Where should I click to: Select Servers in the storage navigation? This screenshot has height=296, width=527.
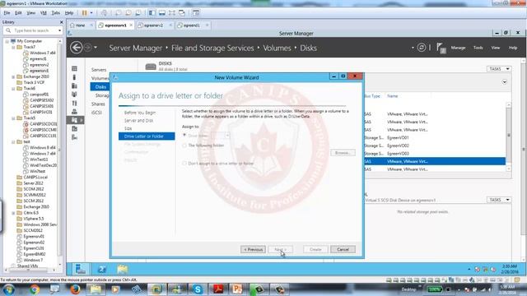click(99, 70)
